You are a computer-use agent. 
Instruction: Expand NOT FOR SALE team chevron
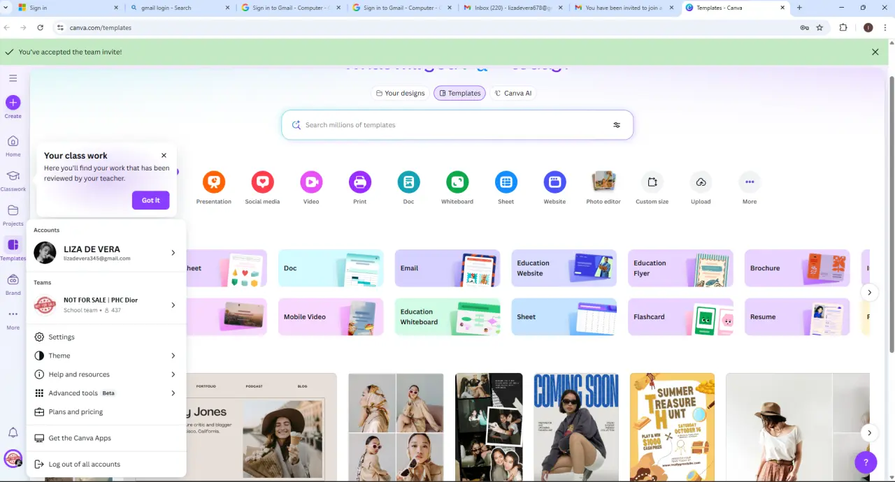tap(173, 305)
